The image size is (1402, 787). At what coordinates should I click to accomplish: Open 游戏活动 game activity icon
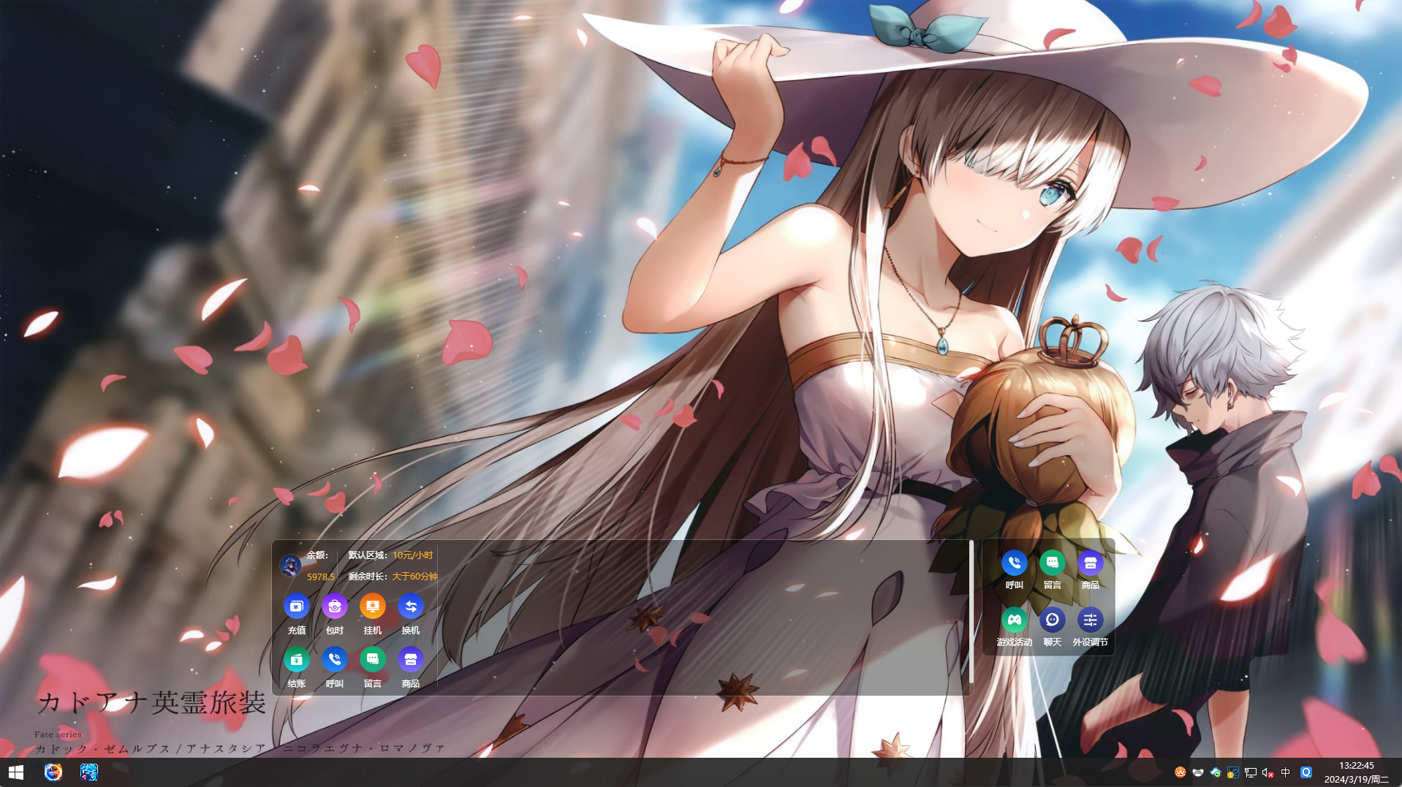click(x=1014, y=620)
